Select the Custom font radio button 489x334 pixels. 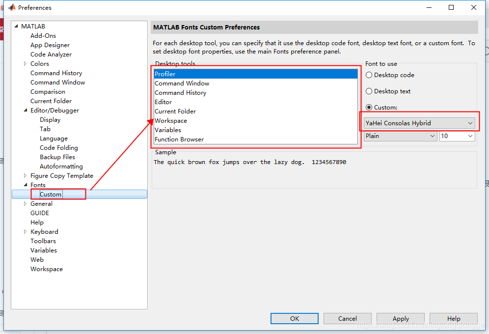(369, 108)
